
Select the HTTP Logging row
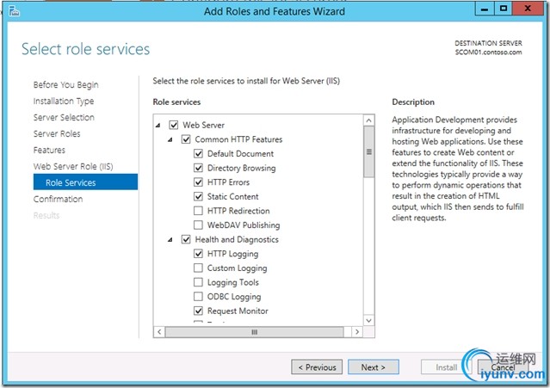tap(233, 254)
